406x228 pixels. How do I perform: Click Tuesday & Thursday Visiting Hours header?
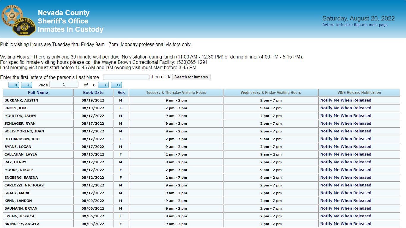[176, 93]
